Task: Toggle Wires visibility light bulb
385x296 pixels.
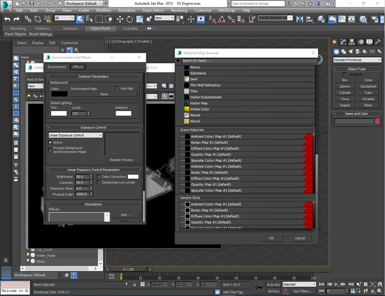Action: [28, 261]
